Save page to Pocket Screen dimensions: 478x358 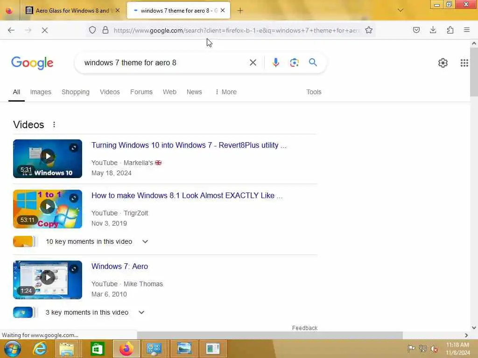point(416,30)
